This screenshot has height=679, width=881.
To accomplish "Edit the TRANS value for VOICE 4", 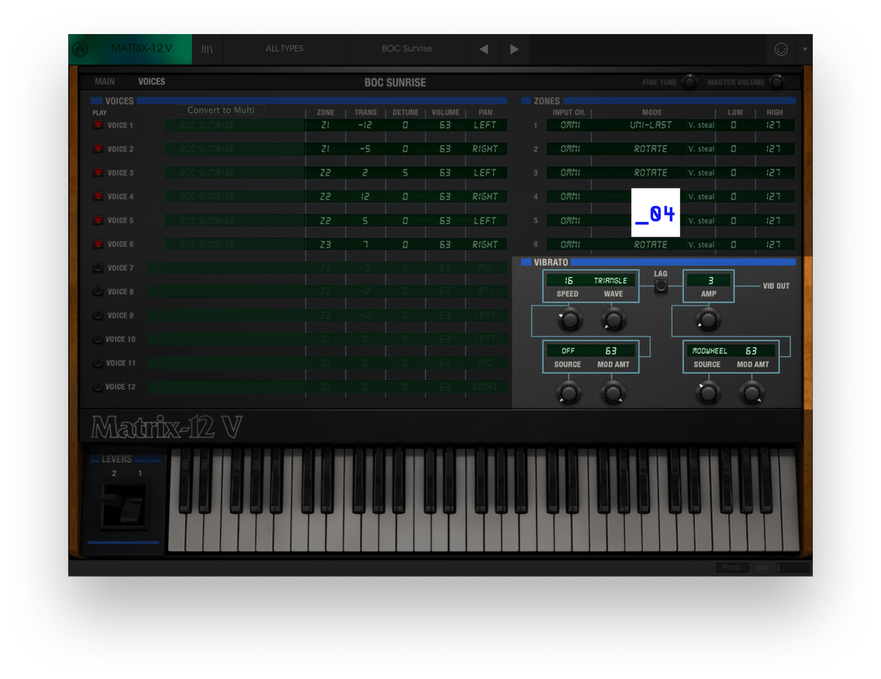I will [365, 196].
